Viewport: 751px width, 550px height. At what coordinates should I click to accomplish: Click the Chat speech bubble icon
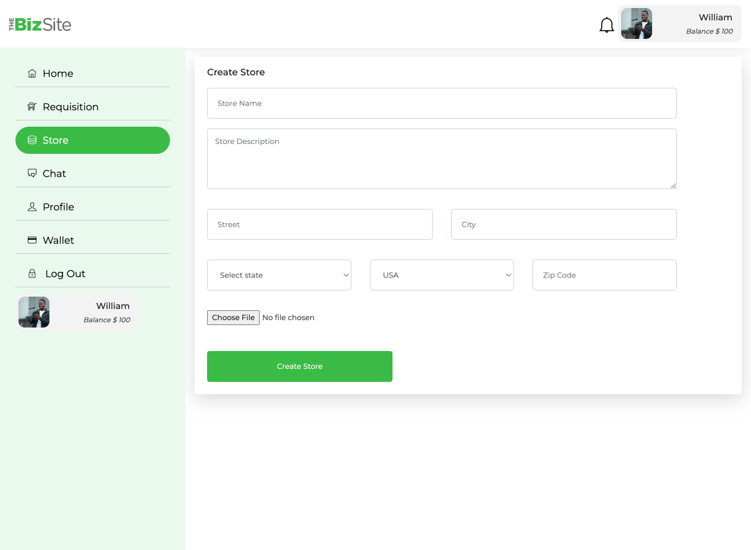click(32, 174)
